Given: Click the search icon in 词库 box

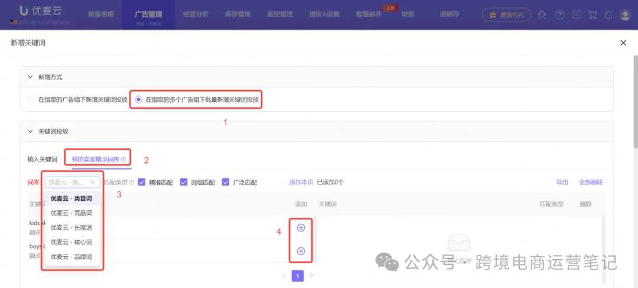Looking at the screenshot, I should tap(93, 182).
